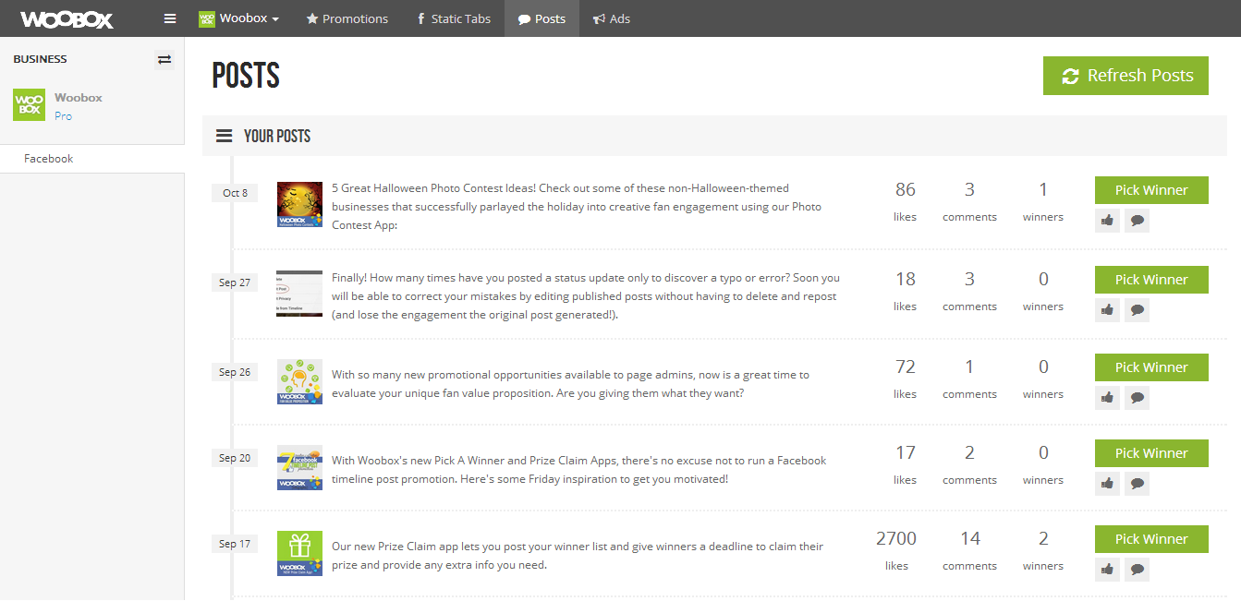Click the comment bubble icon for Sep 27 post
This screenshot has height=601, width=1241.
[1138, 309]
